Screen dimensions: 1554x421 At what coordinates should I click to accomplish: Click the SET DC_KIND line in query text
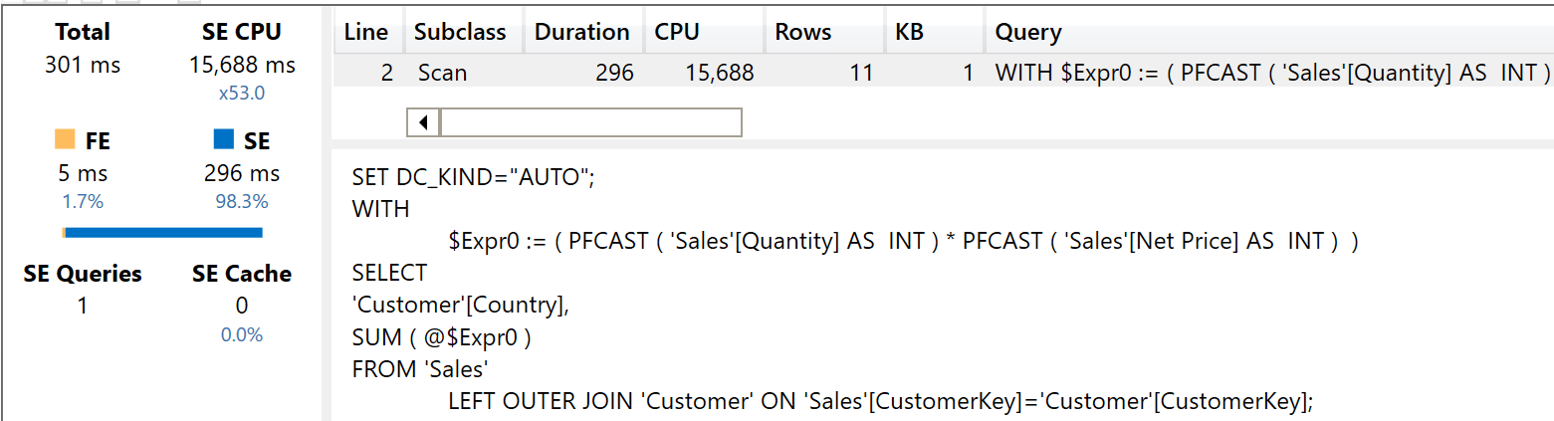pyautogui.click(x=473, y=177)
